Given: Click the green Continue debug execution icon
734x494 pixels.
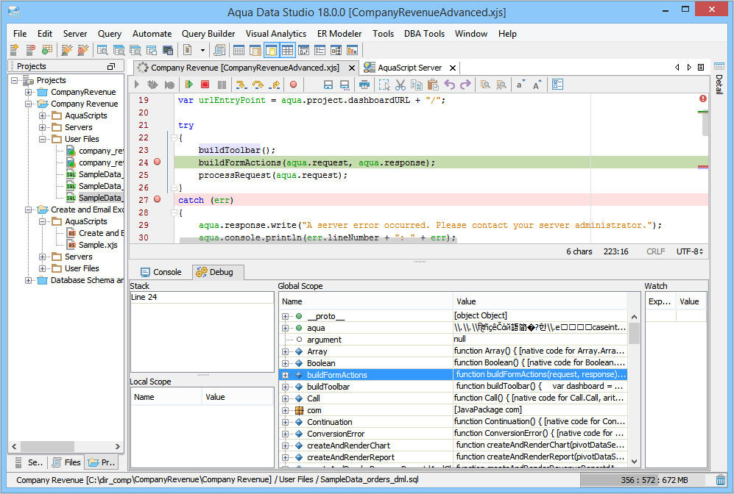Looking at the screenshot, I should pyautogui.click(x=189, y=85).
